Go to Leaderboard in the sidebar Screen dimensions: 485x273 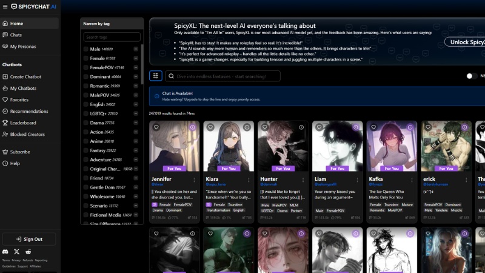click(23, 123)
